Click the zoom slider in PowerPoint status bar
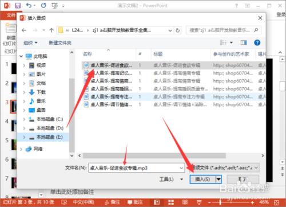This screenshot has height=207, width=286. [220, 202]
